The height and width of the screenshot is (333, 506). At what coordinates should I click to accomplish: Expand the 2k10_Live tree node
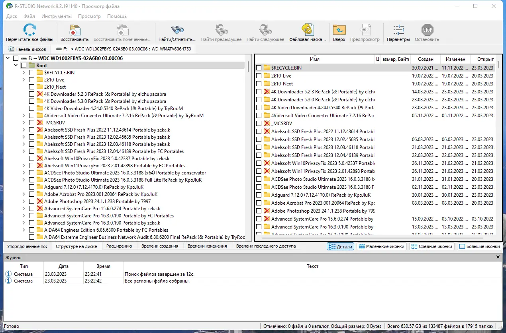(24, 80)
